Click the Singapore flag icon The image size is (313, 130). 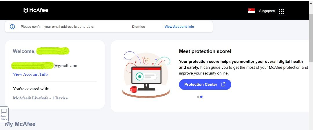coord(251,11)
